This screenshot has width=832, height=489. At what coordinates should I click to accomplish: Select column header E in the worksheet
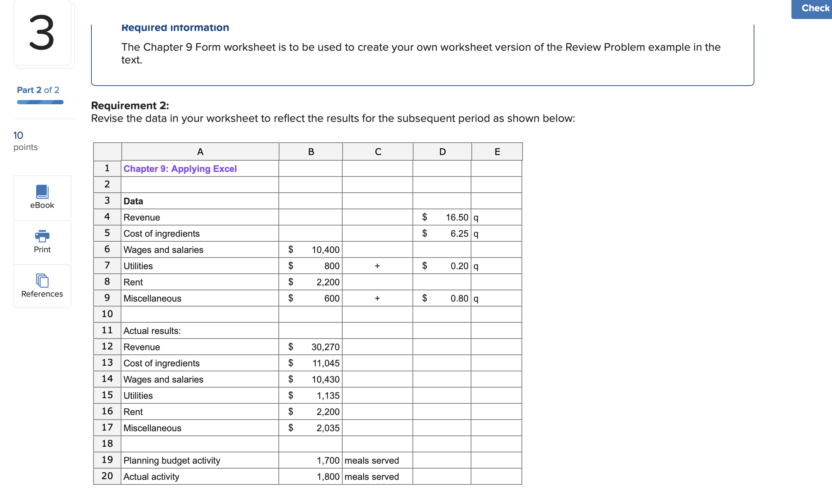[497, 151]
